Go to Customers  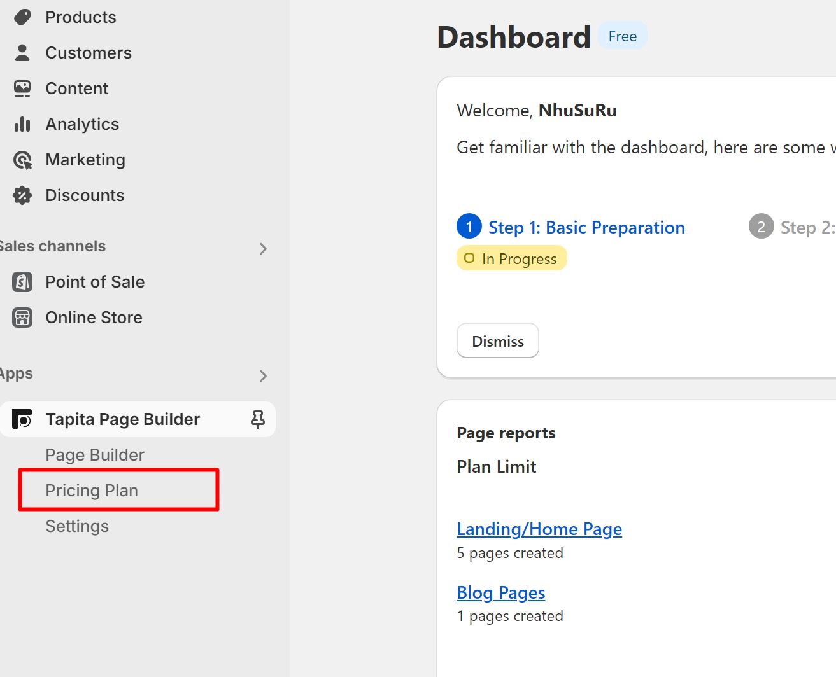coord(89,53)
